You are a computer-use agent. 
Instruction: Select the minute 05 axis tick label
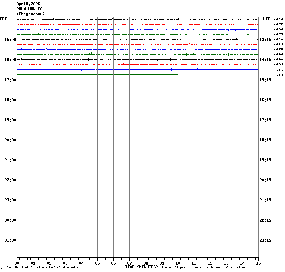point(97,263)
